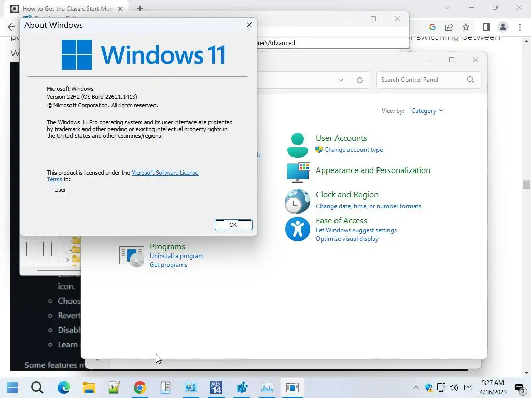Switch to About Windows taskbar icon
Viewport: 531px width, 398px height.
click(x=292, y=388)
